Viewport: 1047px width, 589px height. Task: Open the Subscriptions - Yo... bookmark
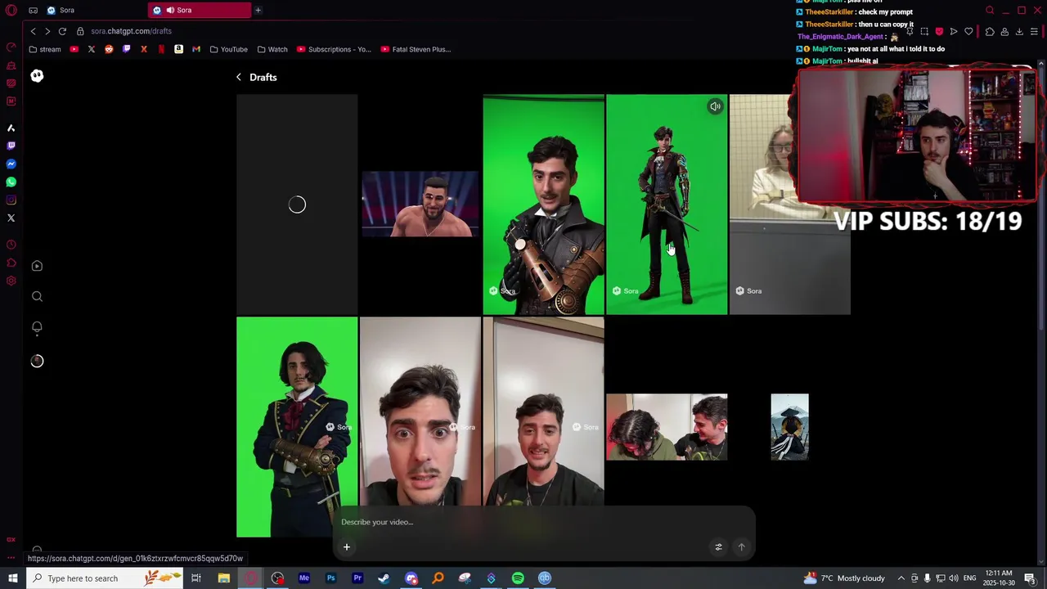click(334, 49)
